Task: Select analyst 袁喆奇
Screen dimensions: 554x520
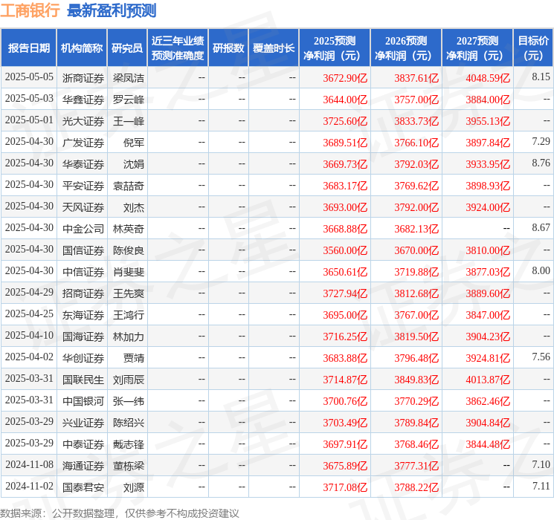Action: [x=129, y=186]
